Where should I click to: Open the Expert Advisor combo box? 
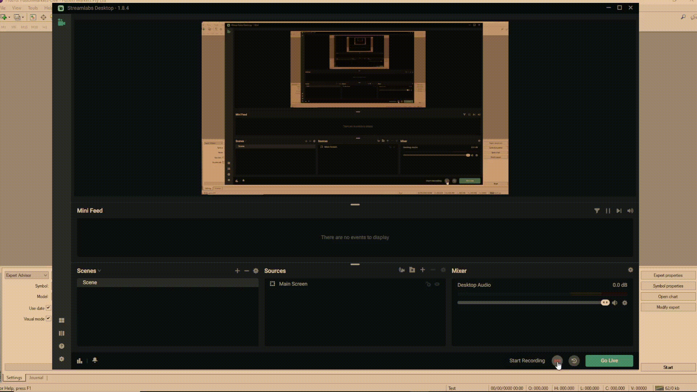tap(27, 275)
